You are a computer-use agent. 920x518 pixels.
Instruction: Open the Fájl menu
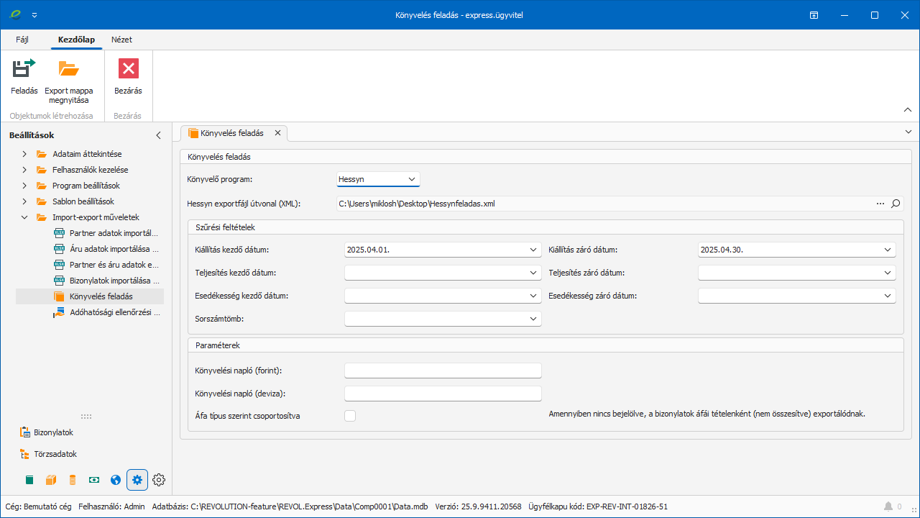click(22, 40)
